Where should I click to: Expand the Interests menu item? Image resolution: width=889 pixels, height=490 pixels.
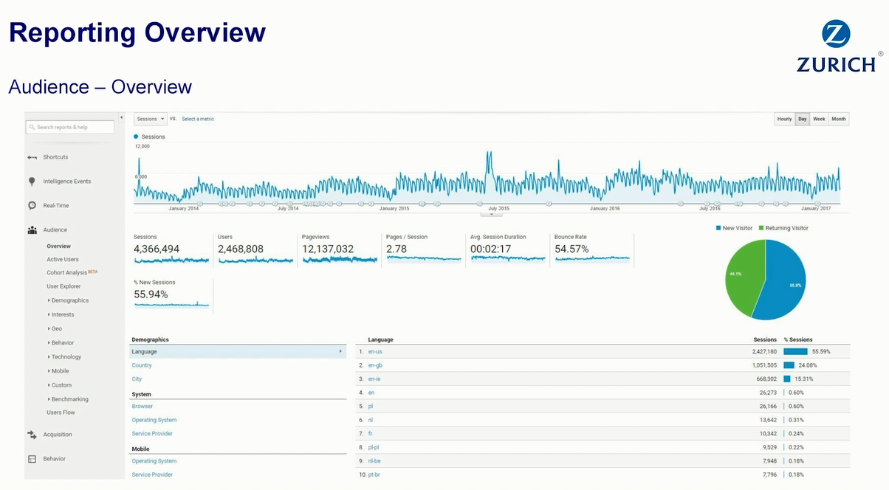coord(61,314)
